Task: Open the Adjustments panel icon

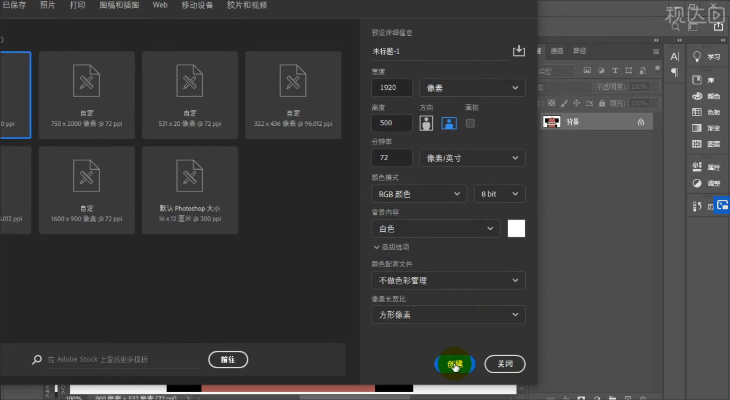Action: coord(697,183)
